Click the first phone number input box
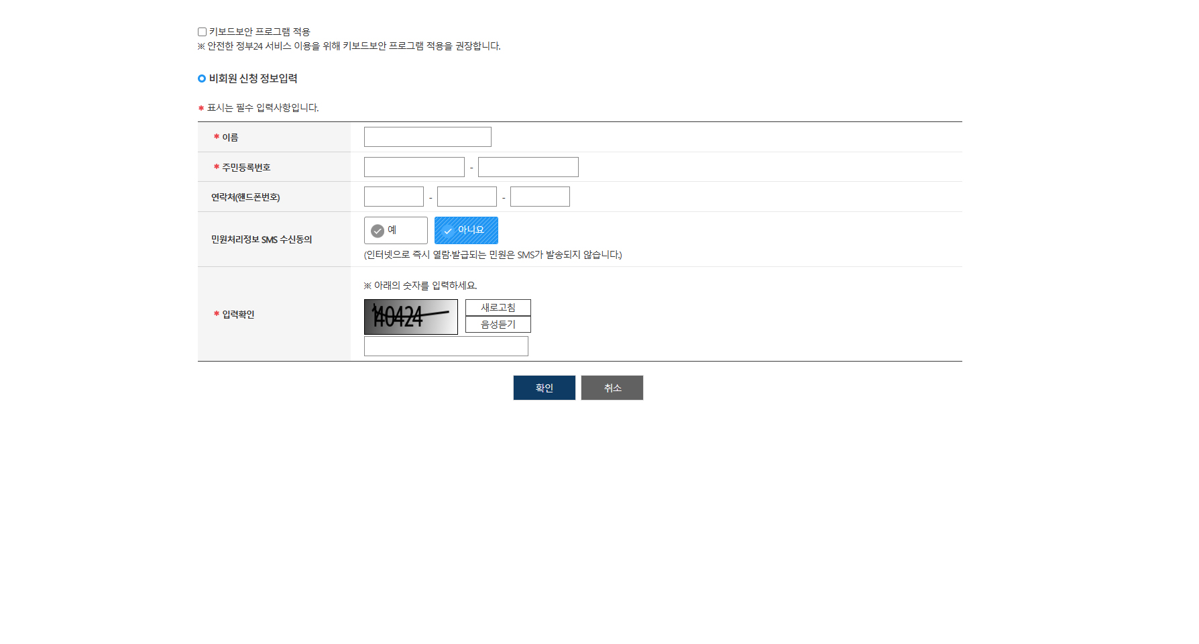The height and width of the screenshot is (644, 1199). [394, 196]
